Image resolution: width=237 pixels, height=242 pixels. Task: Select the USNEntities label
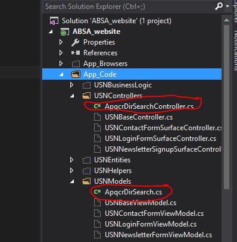click(x=112, y=160)
